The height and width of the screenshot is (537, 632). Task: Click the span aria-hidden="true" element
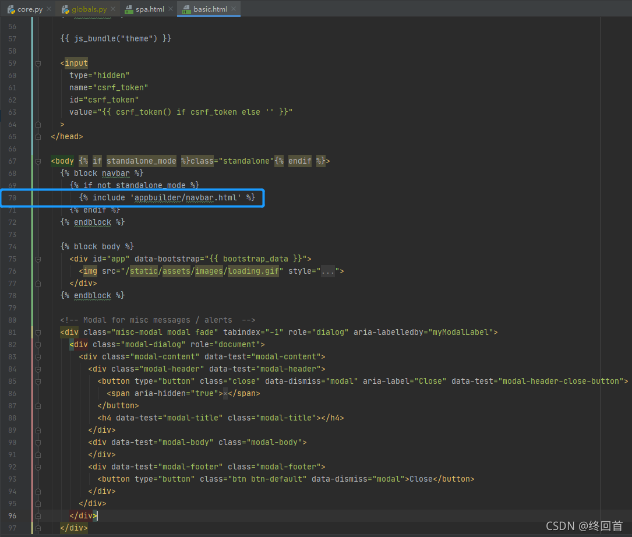click(x=183, y=394)
